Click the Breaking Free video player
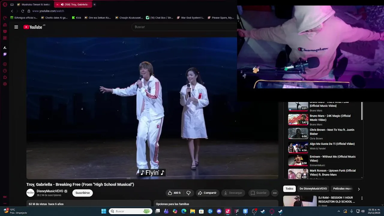 pos(152,108)
